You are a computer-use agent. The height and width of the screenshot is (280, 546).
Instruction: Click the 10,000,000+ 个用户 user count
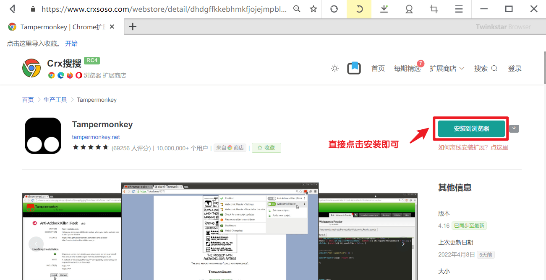pos(182,148)
